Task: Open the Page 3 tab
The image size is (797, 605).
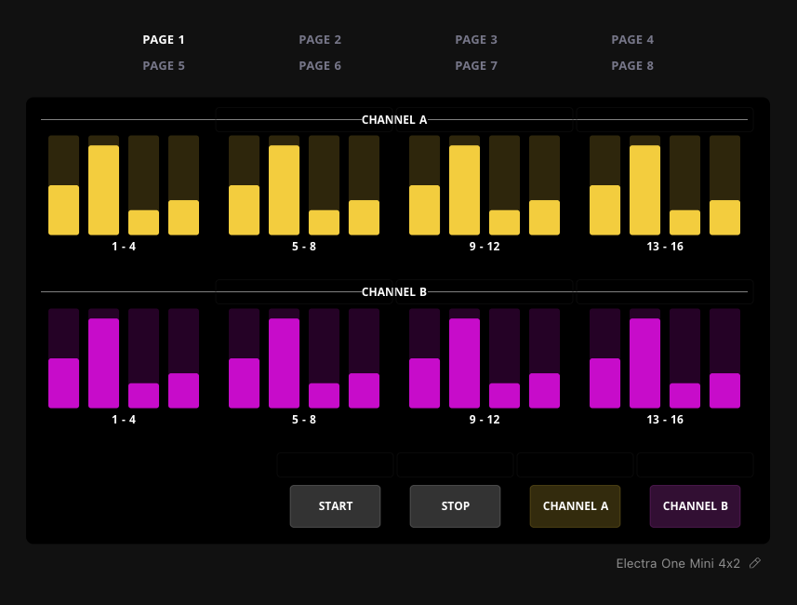Action: pyautogui.click(x=476, y=40)
